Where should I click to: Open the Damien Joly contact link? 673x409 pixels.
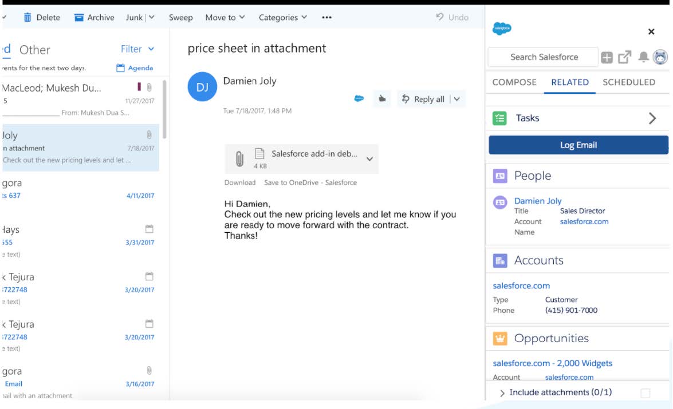pyautogui.click(x=537, y=201)
